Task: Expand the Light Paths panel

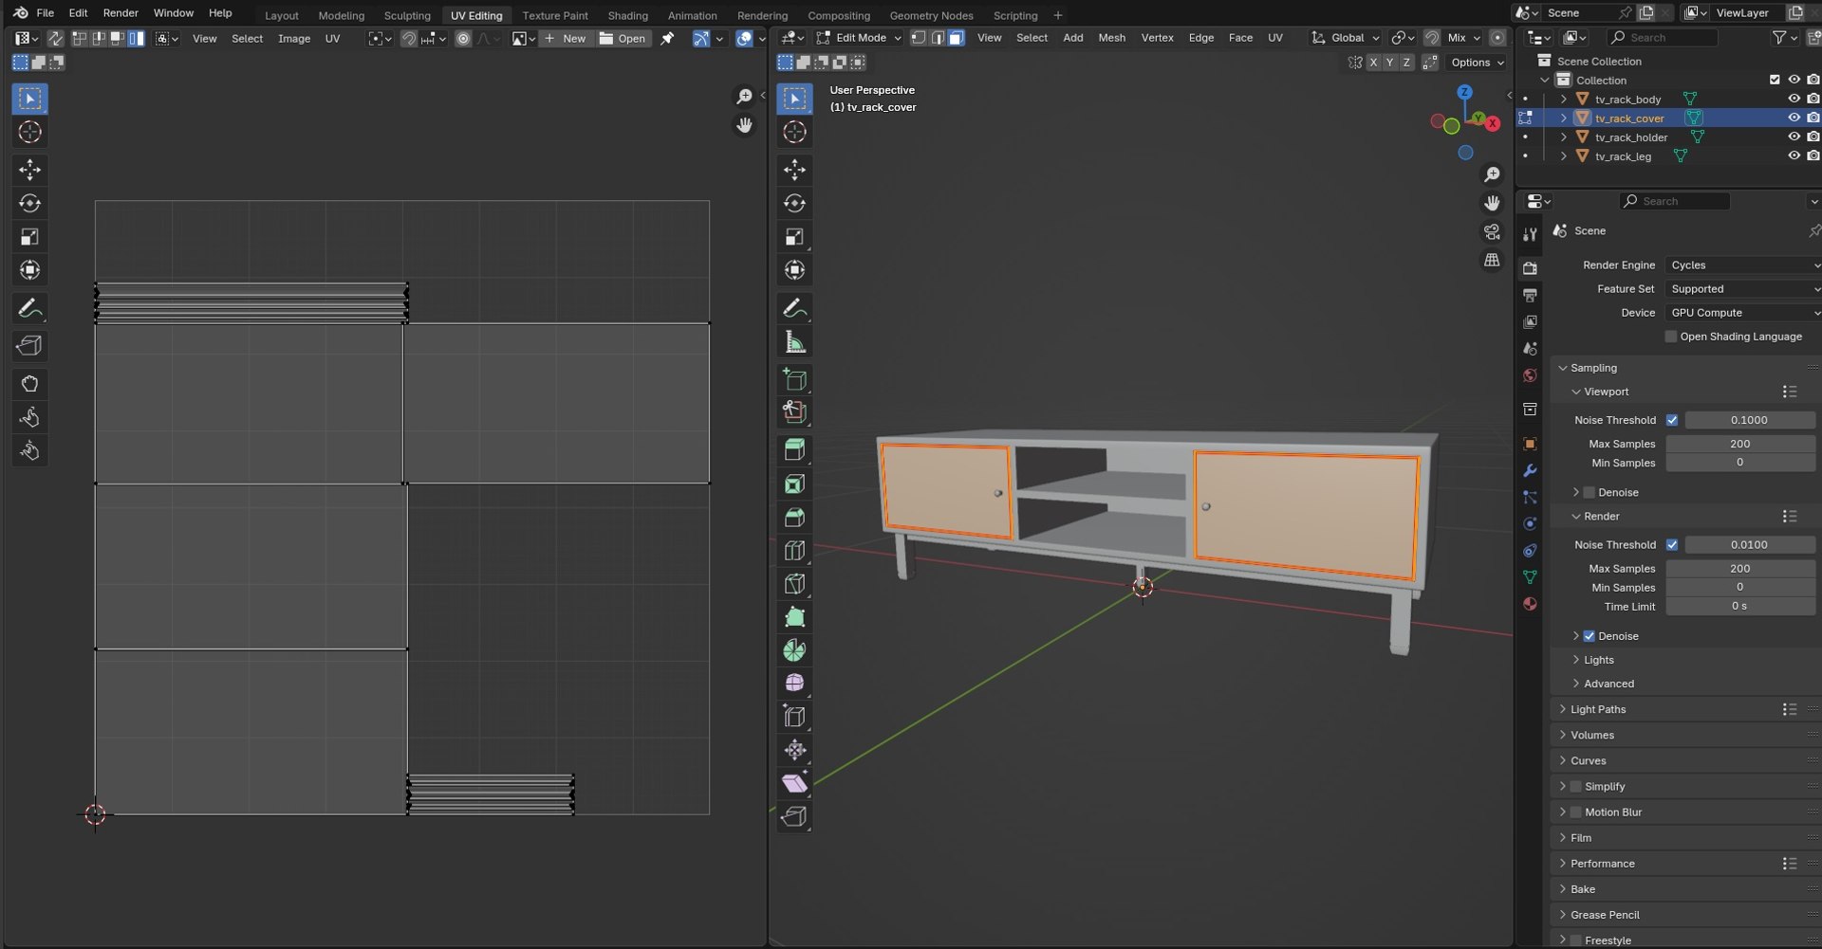Action: (x=1597, y=709)
